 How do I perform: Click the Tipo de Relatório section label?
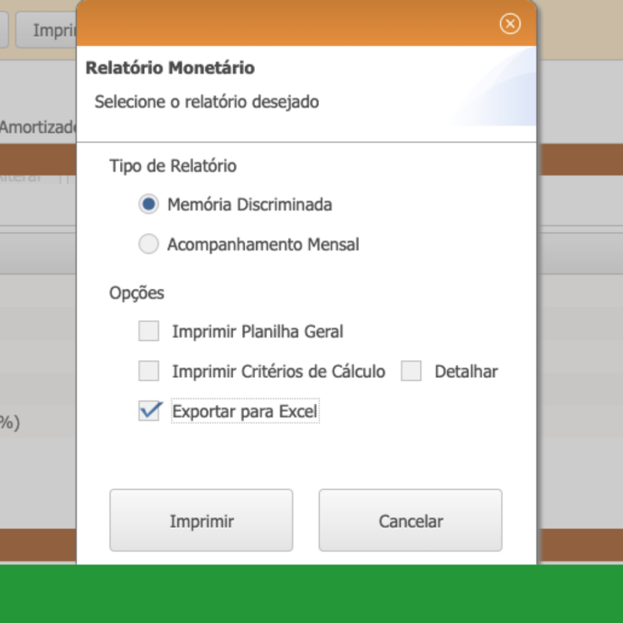pos(173,165)
